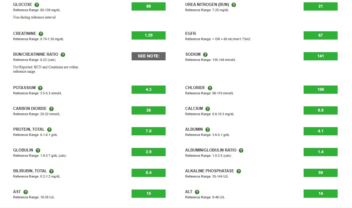Screen dimensions: 352x208
Task: Click the EGFR test label
Action: [x=191, y=34]
